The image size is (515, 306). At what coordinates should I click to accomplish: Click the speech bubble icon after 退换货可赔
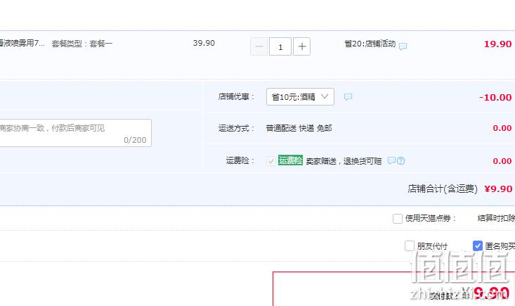(391, 160)
